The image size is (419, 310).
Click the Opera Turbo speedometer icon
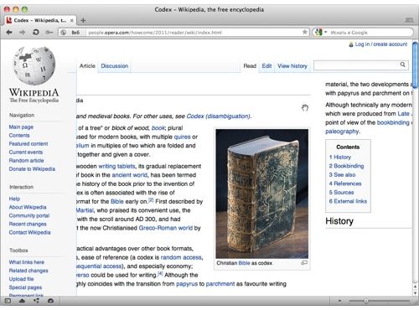coord(50,301)
